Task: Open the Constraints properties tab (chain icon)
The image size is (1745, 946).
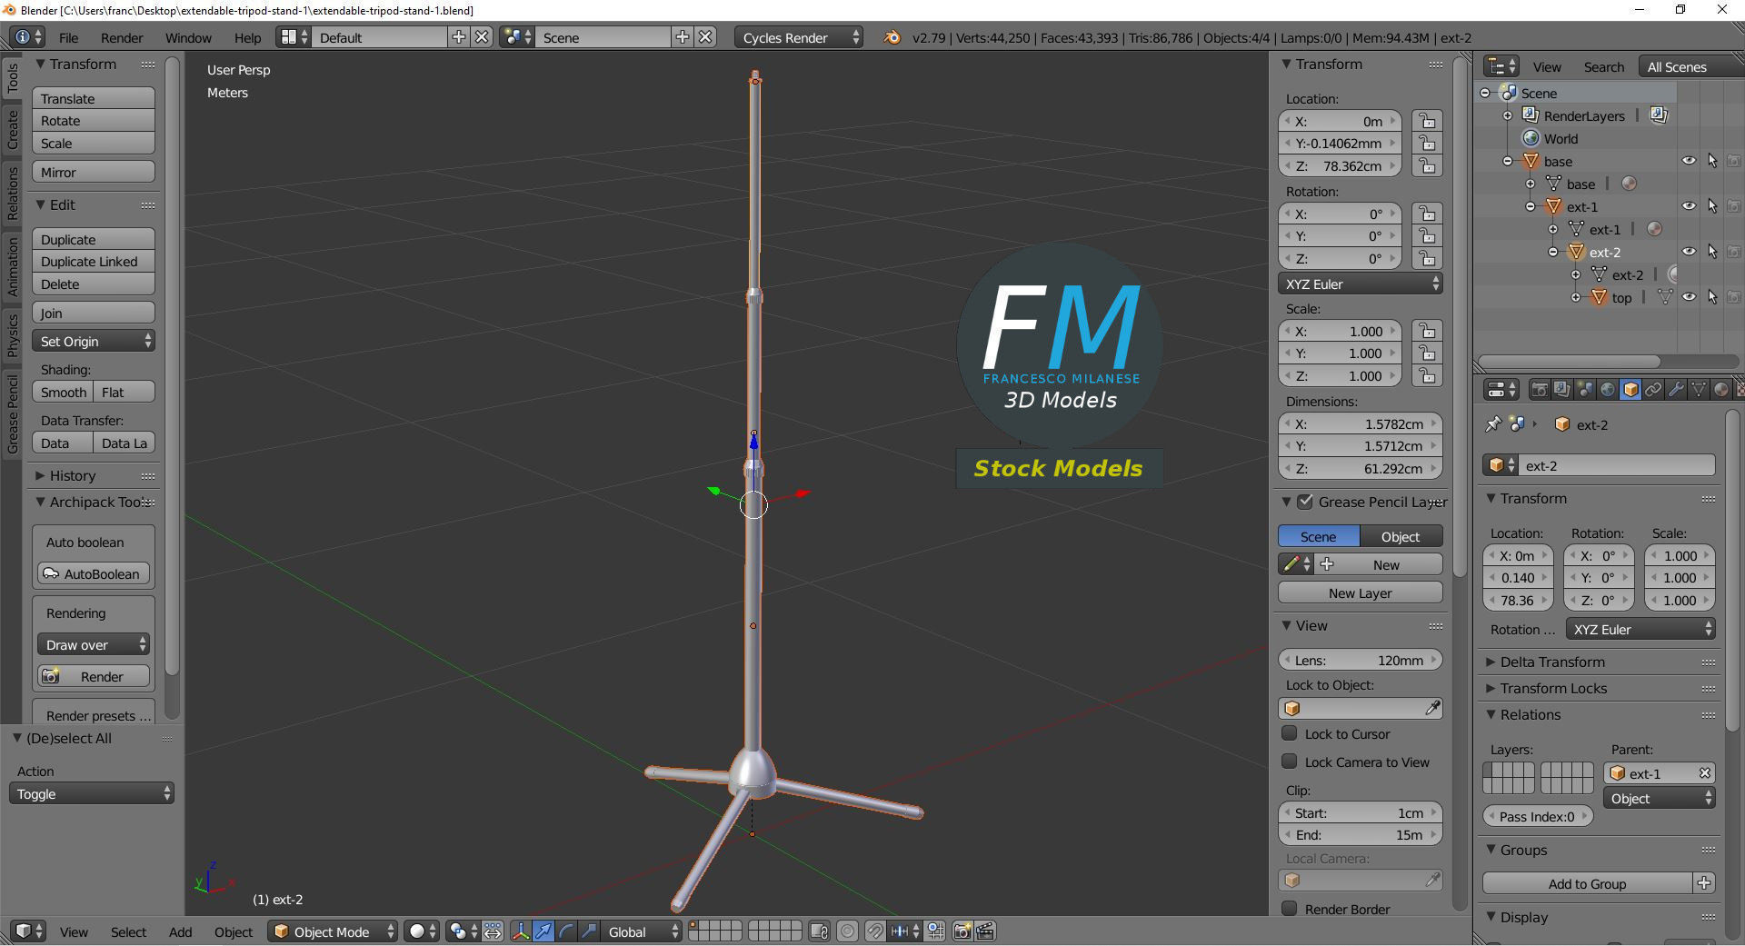Action: tap(1653, 390)
